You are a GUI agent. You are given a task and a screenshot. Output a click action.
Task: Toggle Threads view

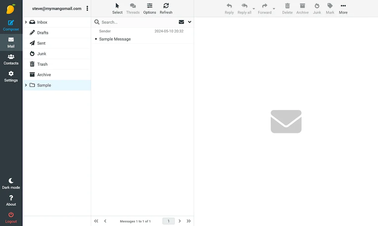[133, 8]
